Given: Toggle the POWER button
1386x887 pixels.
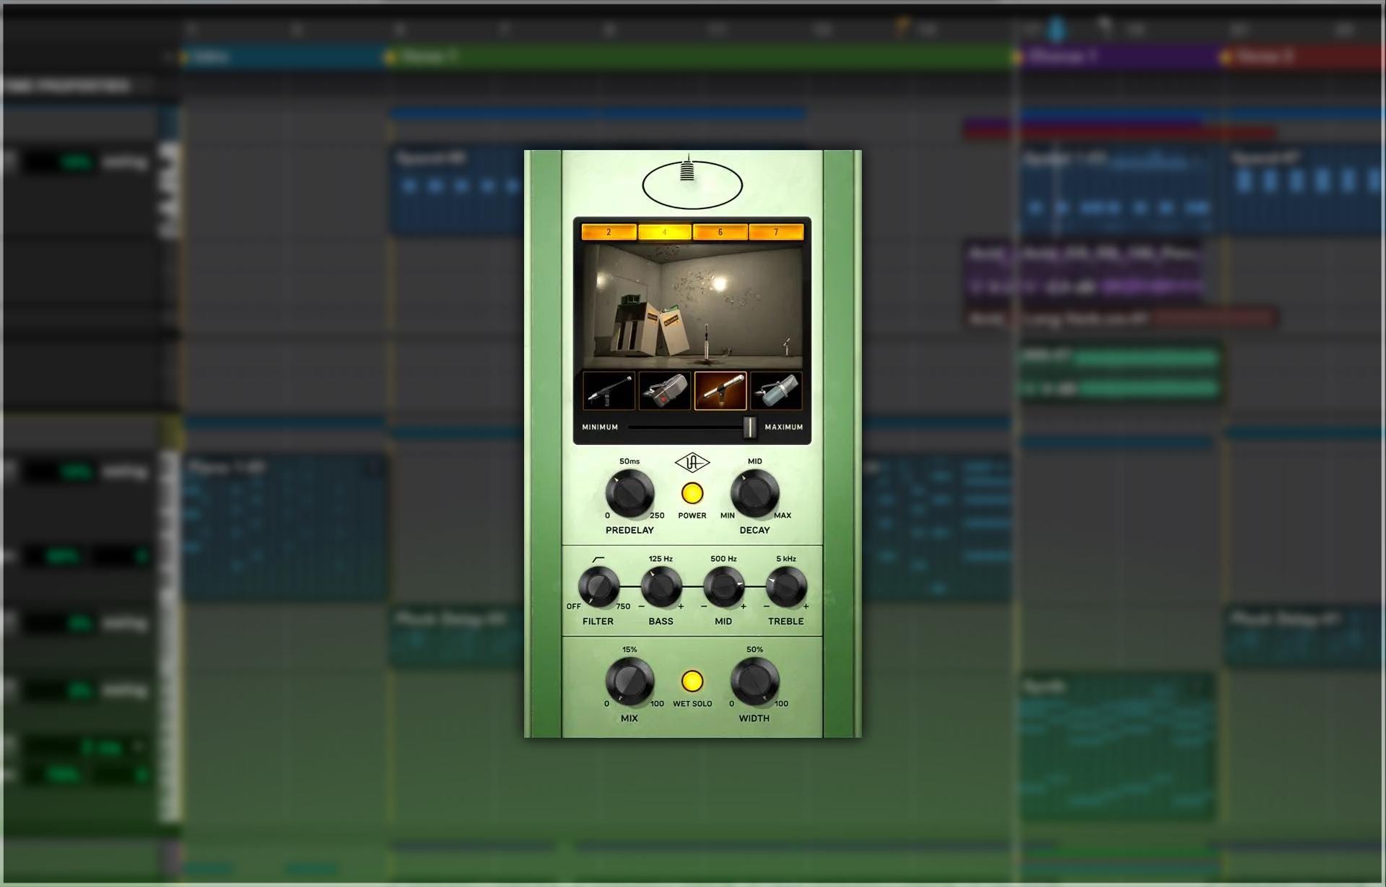Looking at the screenshot, I should pos(692,493).
